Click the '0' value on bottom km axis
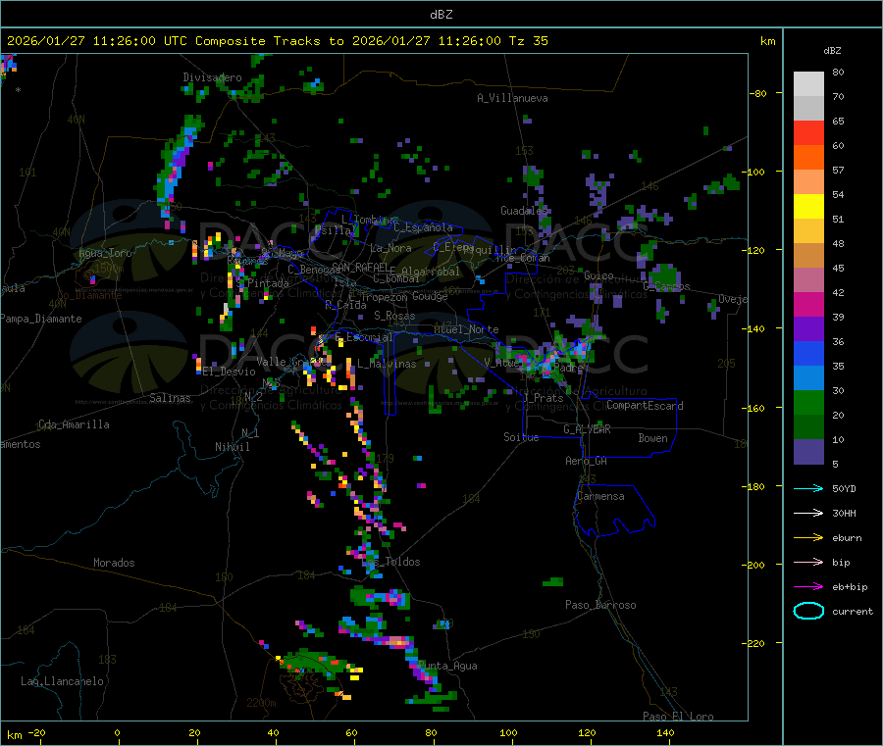 click(x=117, y=732)
